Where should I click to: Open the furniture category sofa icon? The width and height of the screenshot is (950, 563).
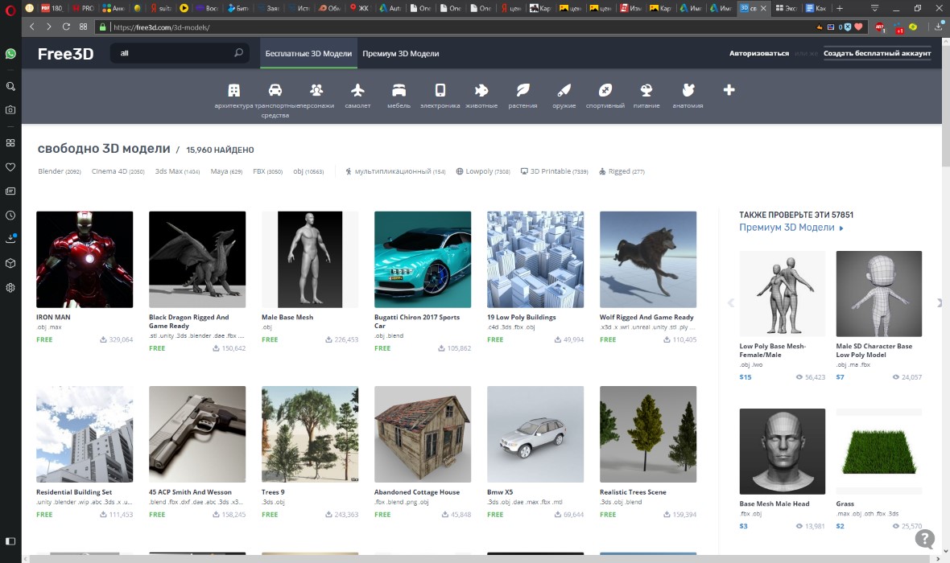[x=399, y=90]
